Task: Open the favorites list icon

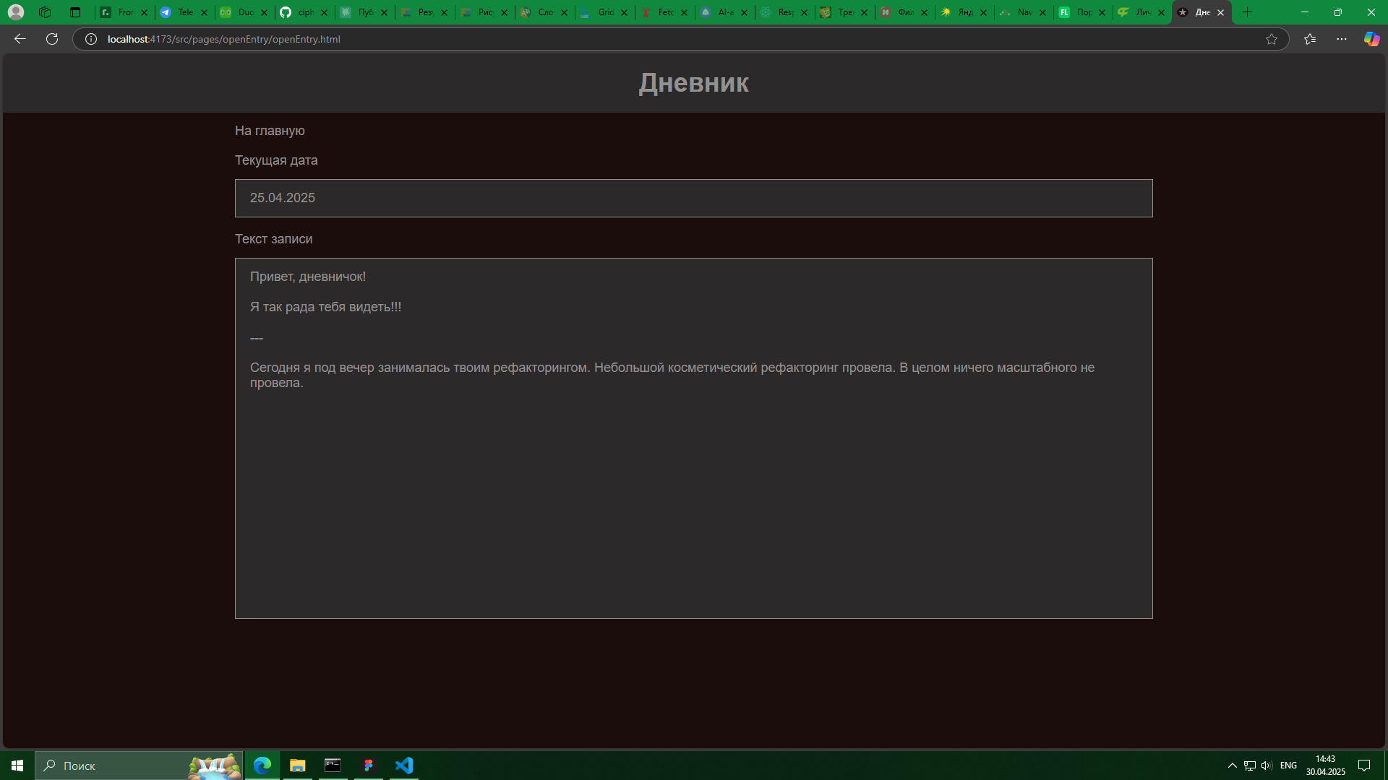Action: (x=1310, y=39)
